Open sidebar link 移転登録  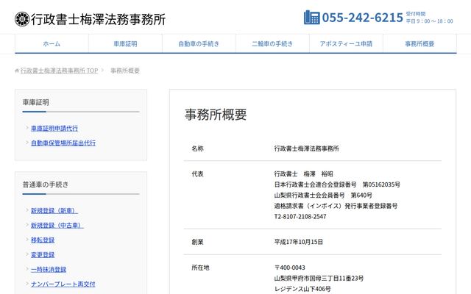point(43,240)
